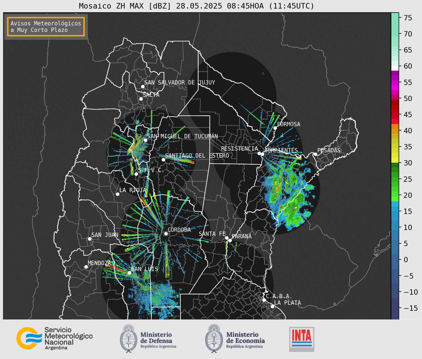Click the INTA logo
This screenshot has width=422, height=359.
[x=302, y=339]
